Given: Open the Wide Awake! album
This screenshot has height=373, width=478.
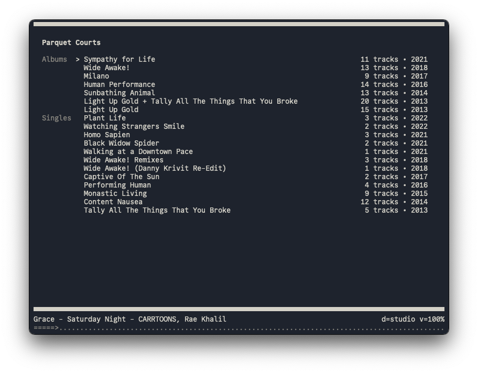Looking at the screenshot, I should 106,68.
